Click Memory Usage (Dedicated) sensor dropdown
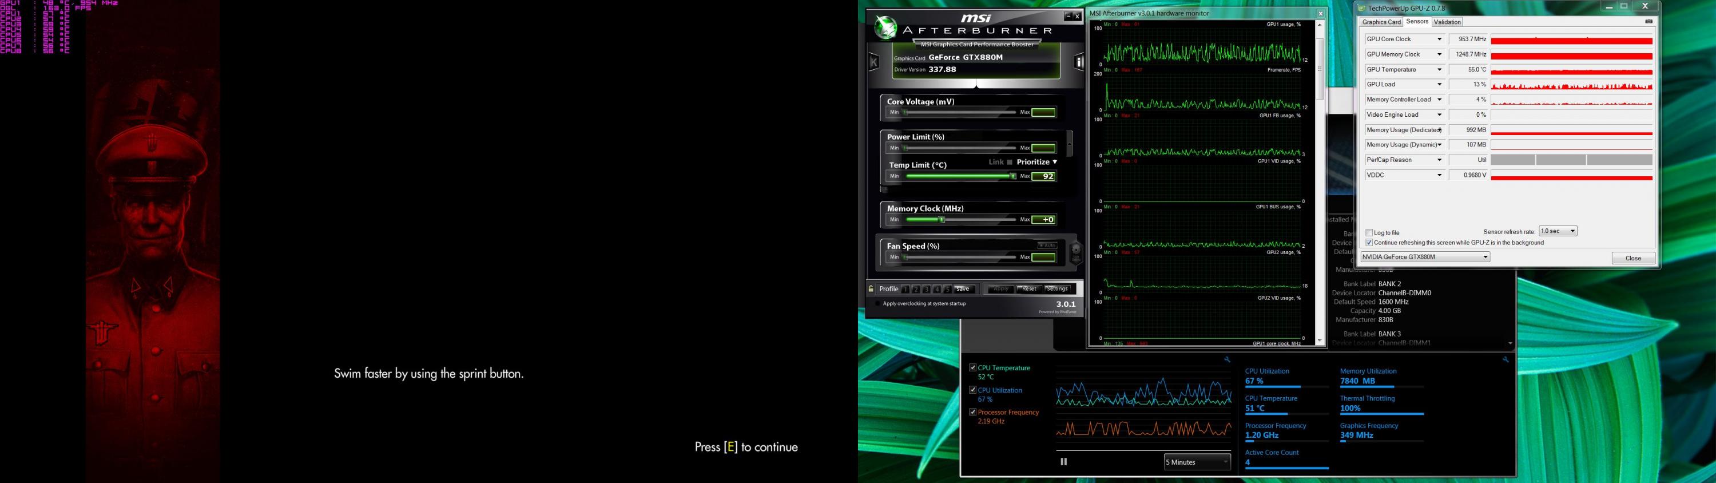 (1439, 130)
